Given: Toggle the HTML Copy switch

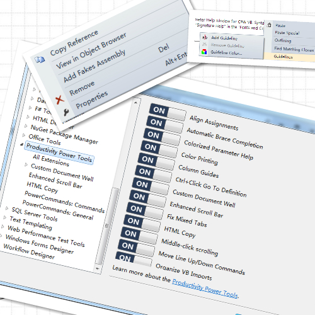Looking at the screenshot, I should 142,223.
